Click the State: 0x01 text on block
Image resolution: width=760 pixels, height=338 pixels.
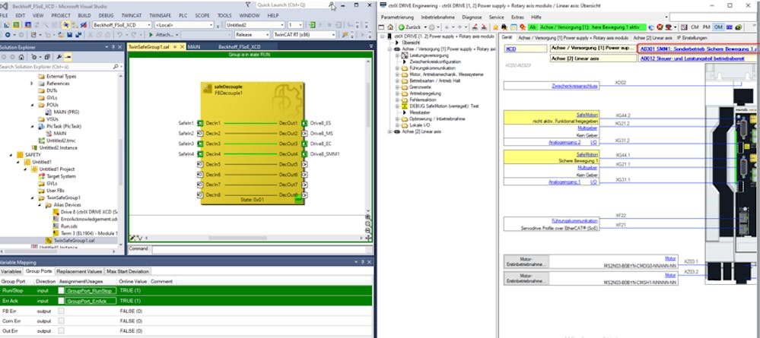(x=253, y=199)
